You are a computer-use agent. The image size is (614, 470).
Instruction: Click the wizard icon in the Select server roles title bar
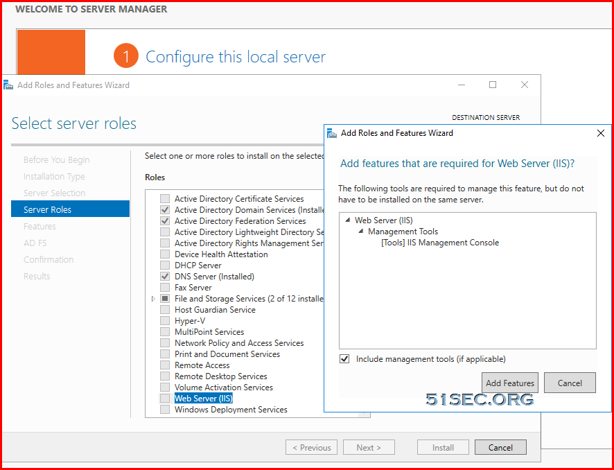tap(8, 85)
